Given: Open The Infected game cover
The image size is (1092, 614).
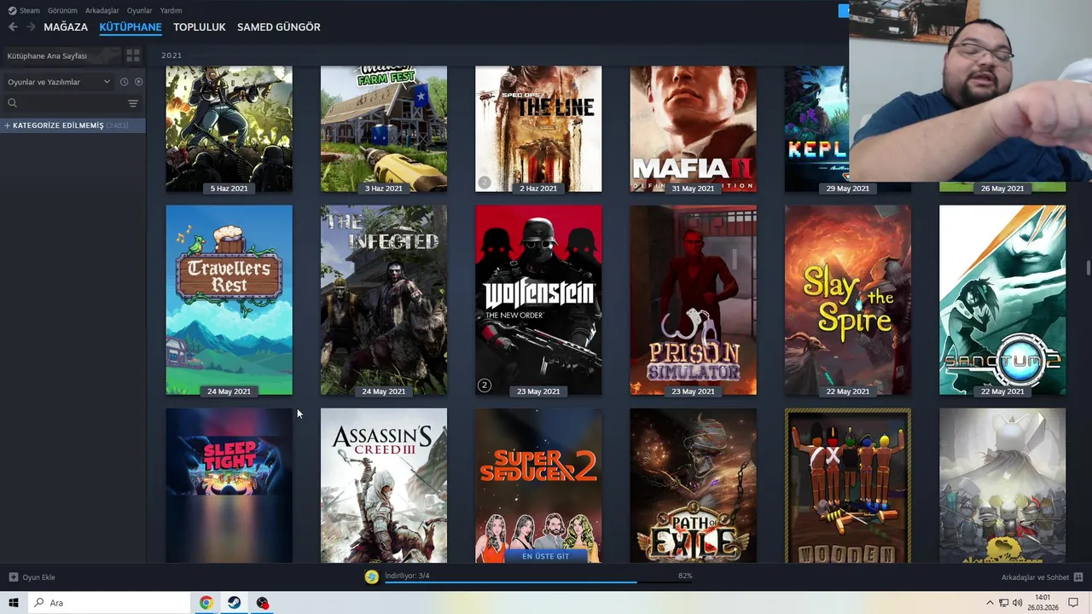Looking at the screenshot, I should (383, 300).
